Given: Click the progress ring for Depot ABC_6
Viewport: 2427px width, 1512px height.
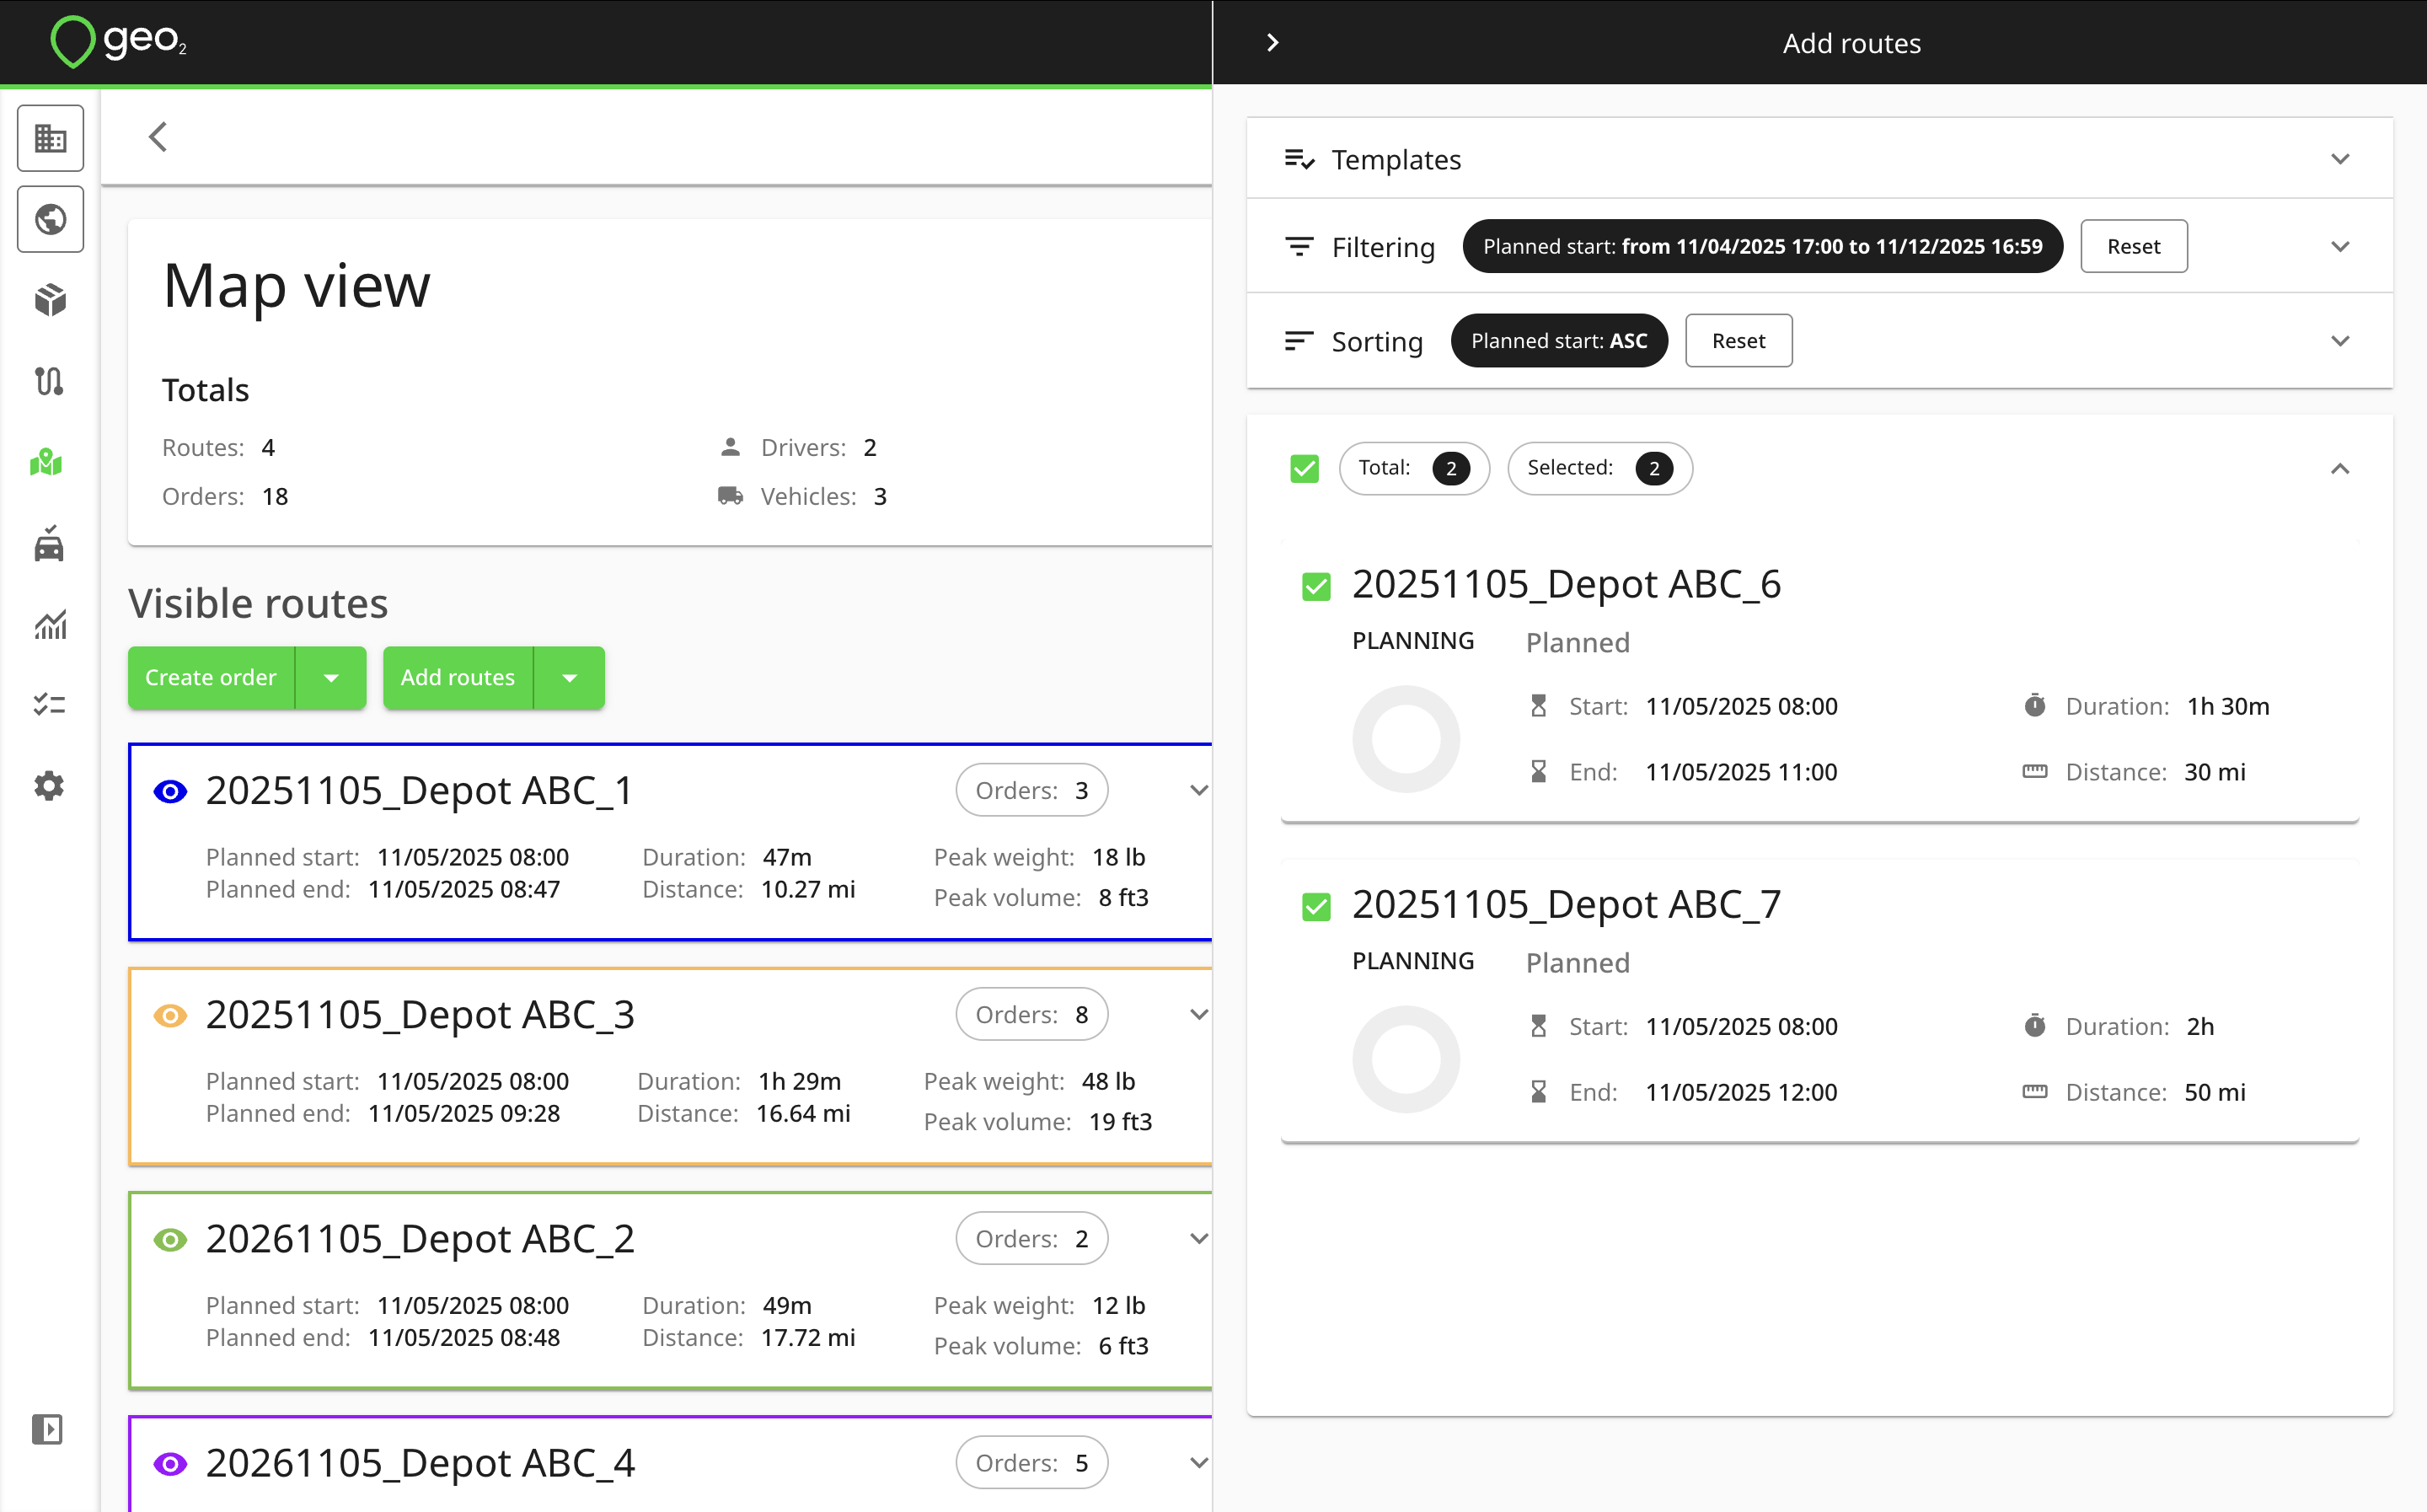Looking at the screenshot, I should (1406, 739).
